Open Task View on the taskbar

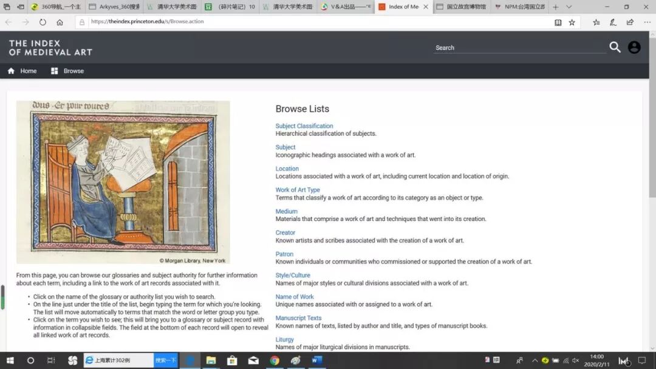click(x=51, y=361)
